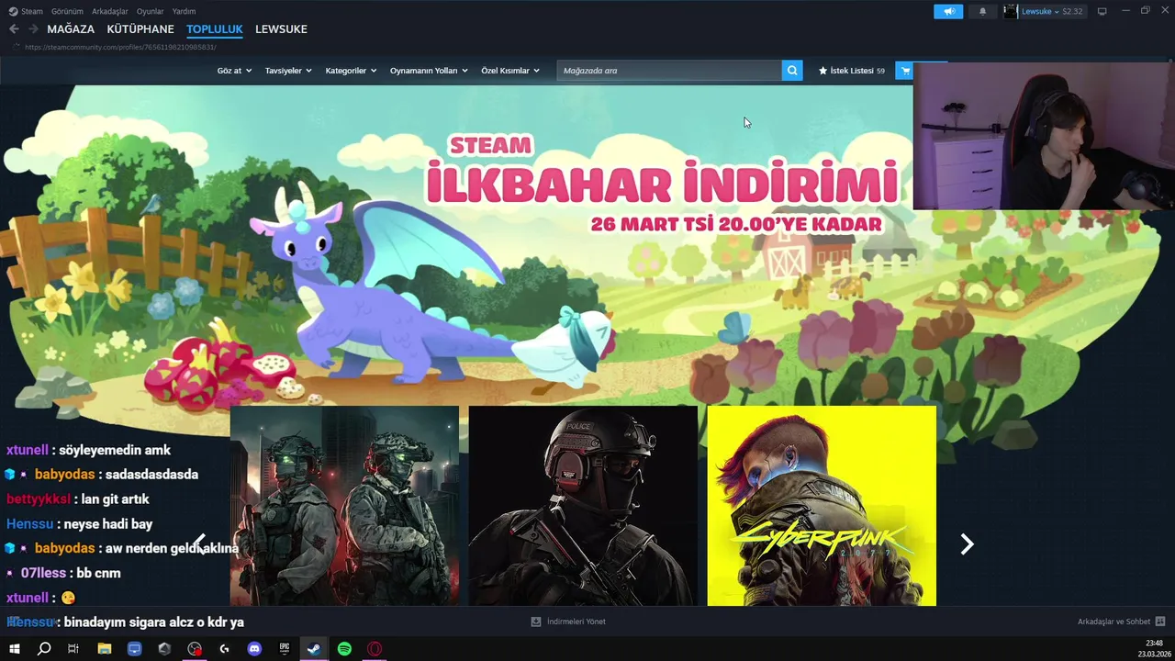1175x661 pixels.
Task: Open the Cyberpunk 2077 game capsule
Action: (x=822, y=506)
